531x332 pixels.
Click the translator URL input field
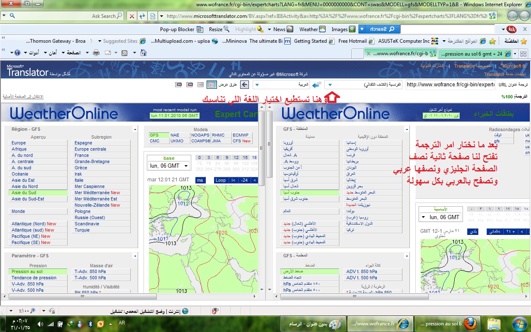450,85
